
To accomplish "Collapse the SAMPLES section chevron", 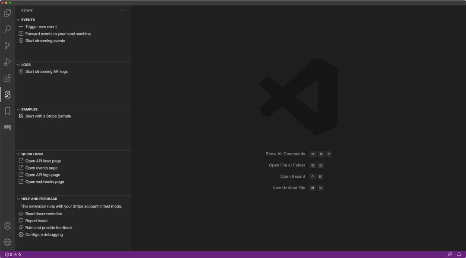I will click(x=18, y=110).
